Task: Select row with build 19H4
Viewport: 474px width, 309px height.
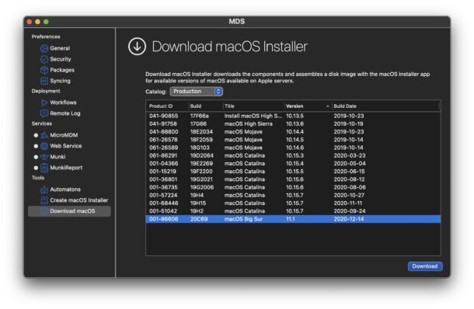Action: [293, 196]
